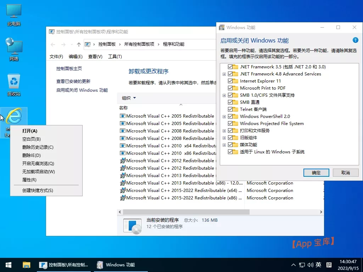Open the 查看(V) menu
The width and height of the screenshot is (363, 272).
coord(94,56)
